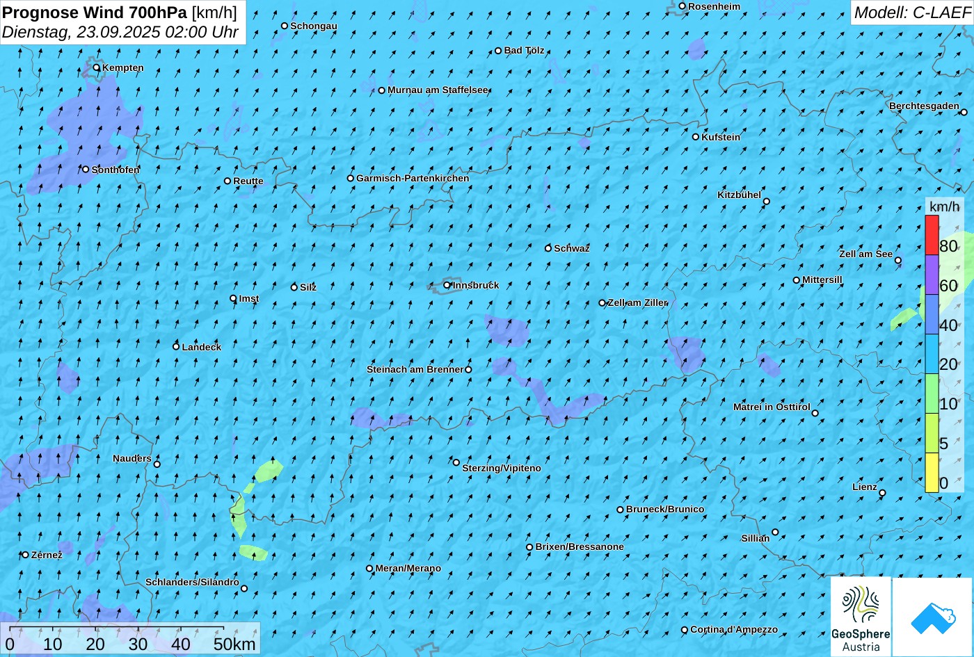Click the Zell am See marker dot

pyautogui.click(x=898, y=261)
